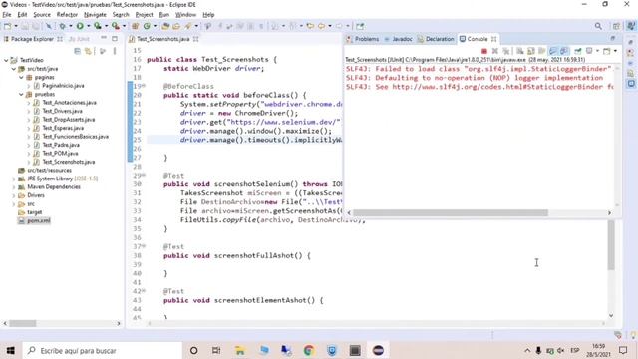This screenshot has width=638, height=359.
Task: Toggle Show Console on Standard Error change
Action: (564, 51)
